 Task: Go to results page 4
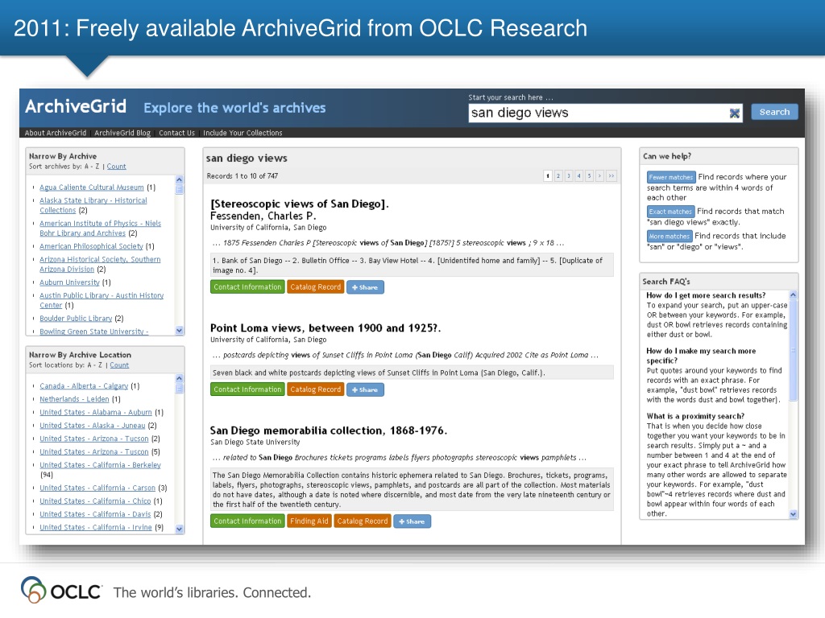coord(578,176)
